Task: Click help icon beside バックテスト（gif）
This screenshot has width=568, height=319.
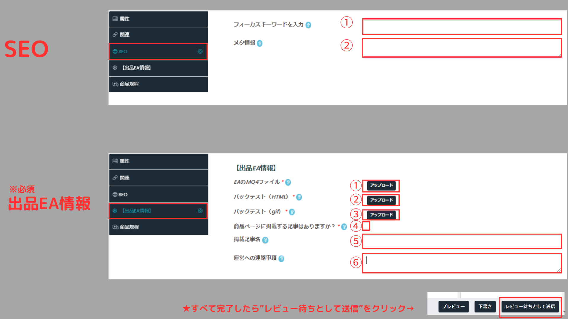Action: pos(292,212)
